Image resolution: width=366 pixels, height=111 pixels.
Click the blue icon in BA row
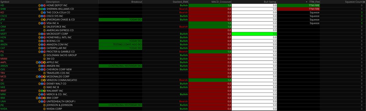42,41
